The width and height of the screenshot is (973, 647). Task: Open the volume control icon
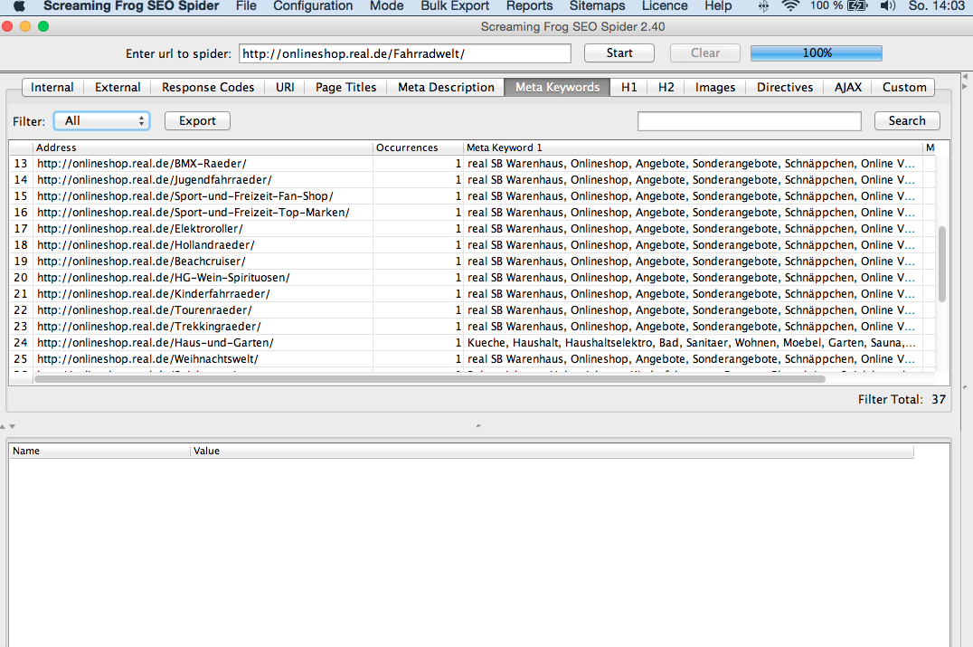887,6
